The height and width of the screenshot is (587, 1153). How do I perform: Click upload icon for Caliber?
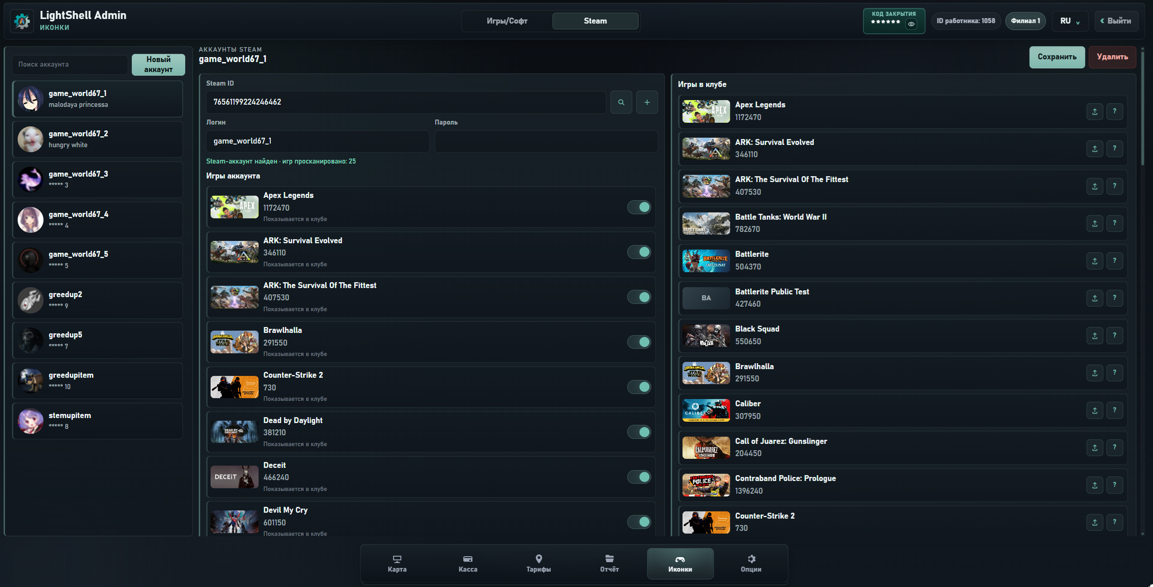(1095, 410)
